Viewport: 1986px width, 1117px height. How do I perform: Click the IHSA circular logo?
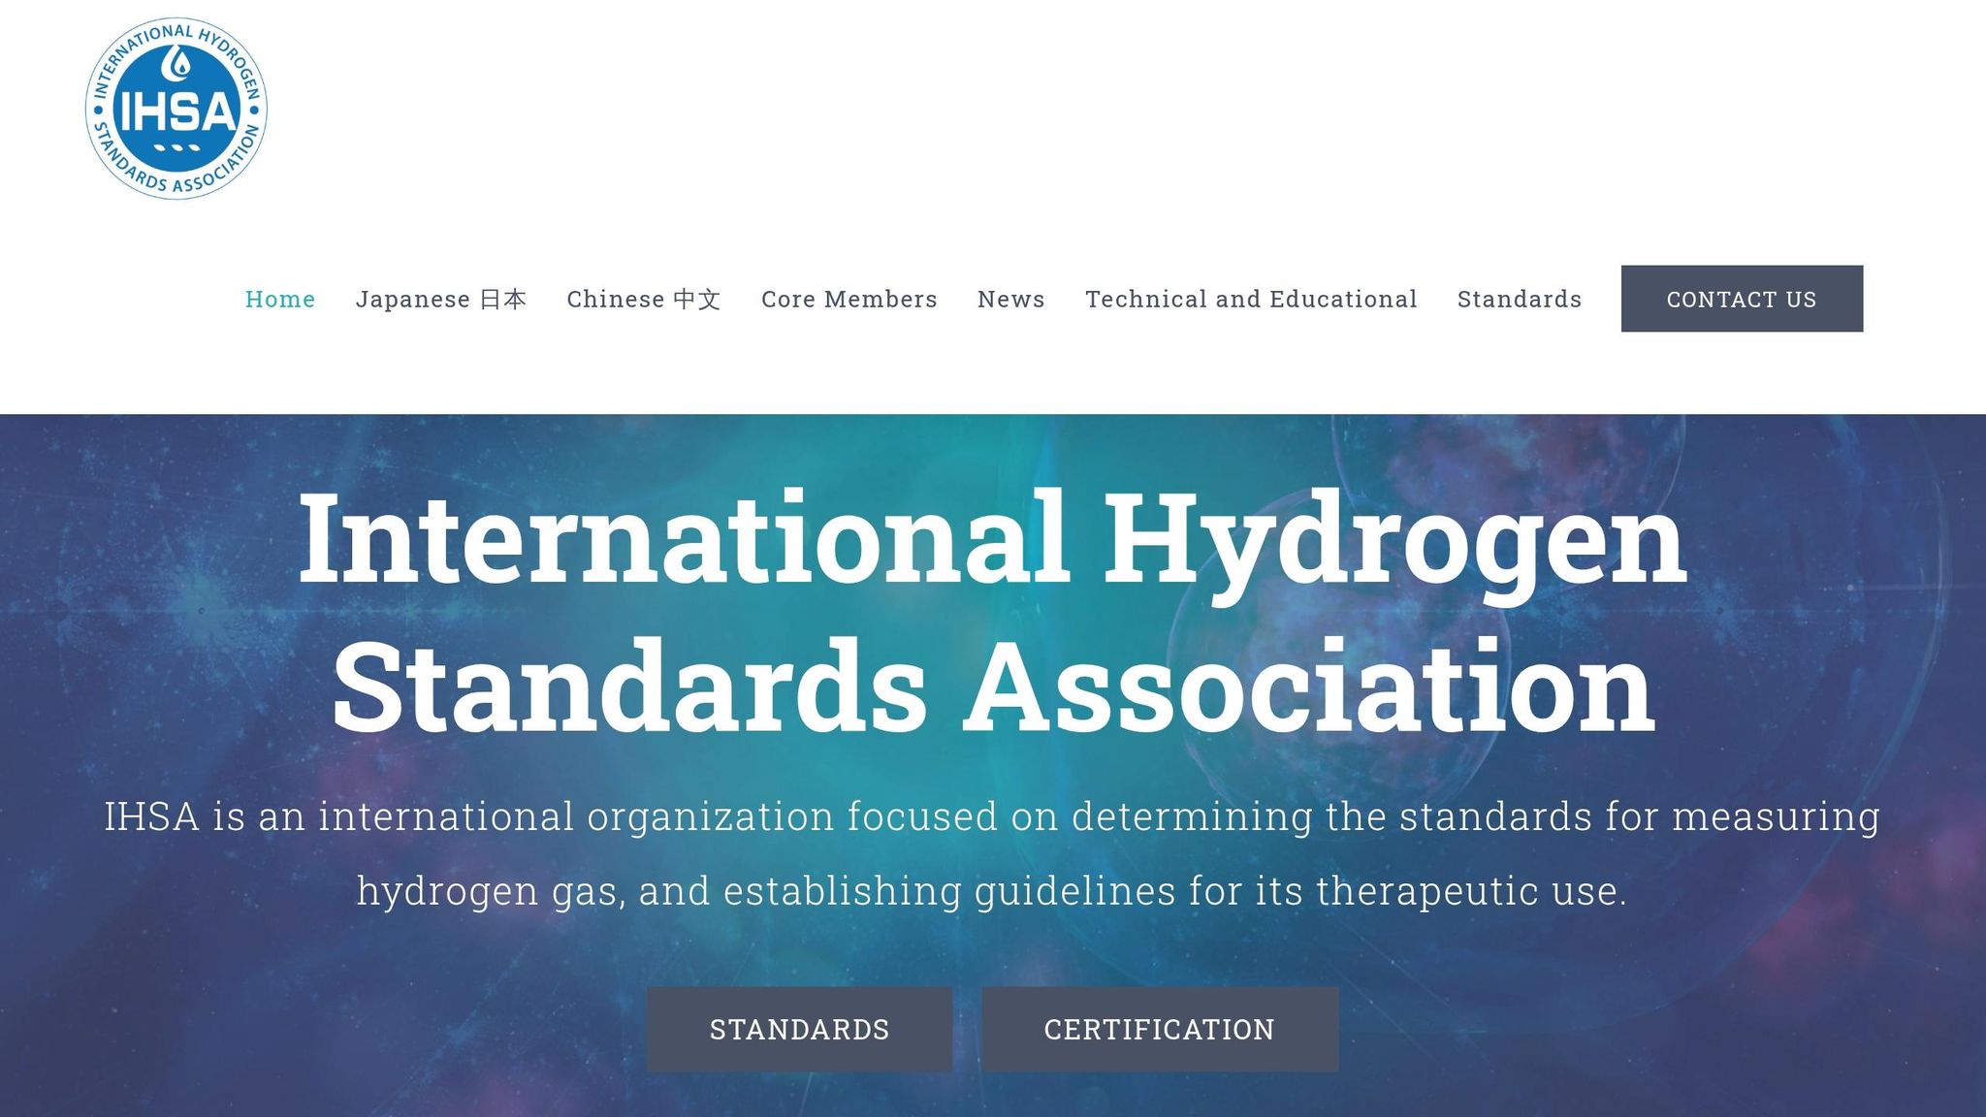click(176, 109)
